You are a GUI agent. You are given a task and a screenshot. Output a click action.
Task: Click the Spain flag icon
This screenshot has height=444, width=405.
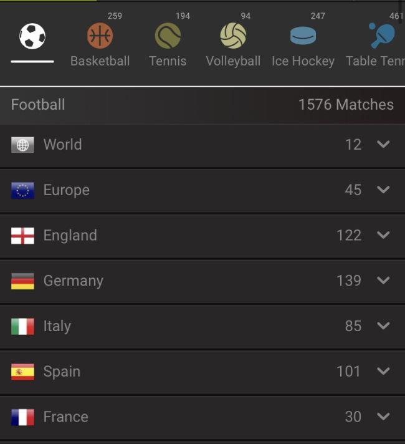22,372
